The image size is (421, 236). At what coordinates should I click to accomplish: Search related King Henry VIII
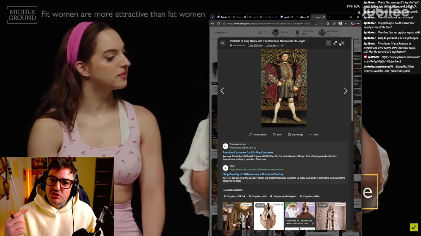click(x=258, y=196)
